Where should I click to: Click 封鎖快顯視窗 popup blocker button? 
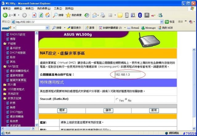(x=110, y=28)
